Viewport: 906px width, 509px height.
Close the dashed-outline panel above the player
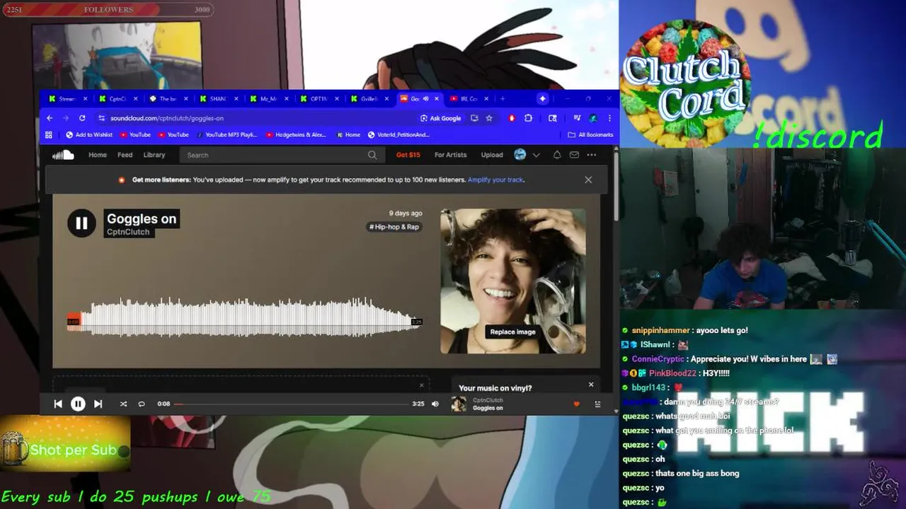(421, 385)
